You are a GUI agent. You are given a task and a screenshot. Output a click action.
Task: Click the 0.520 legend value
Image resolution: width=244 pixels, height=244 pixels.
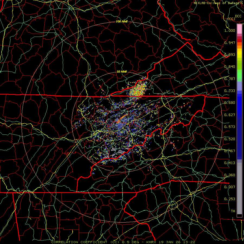tap(230, 139)
